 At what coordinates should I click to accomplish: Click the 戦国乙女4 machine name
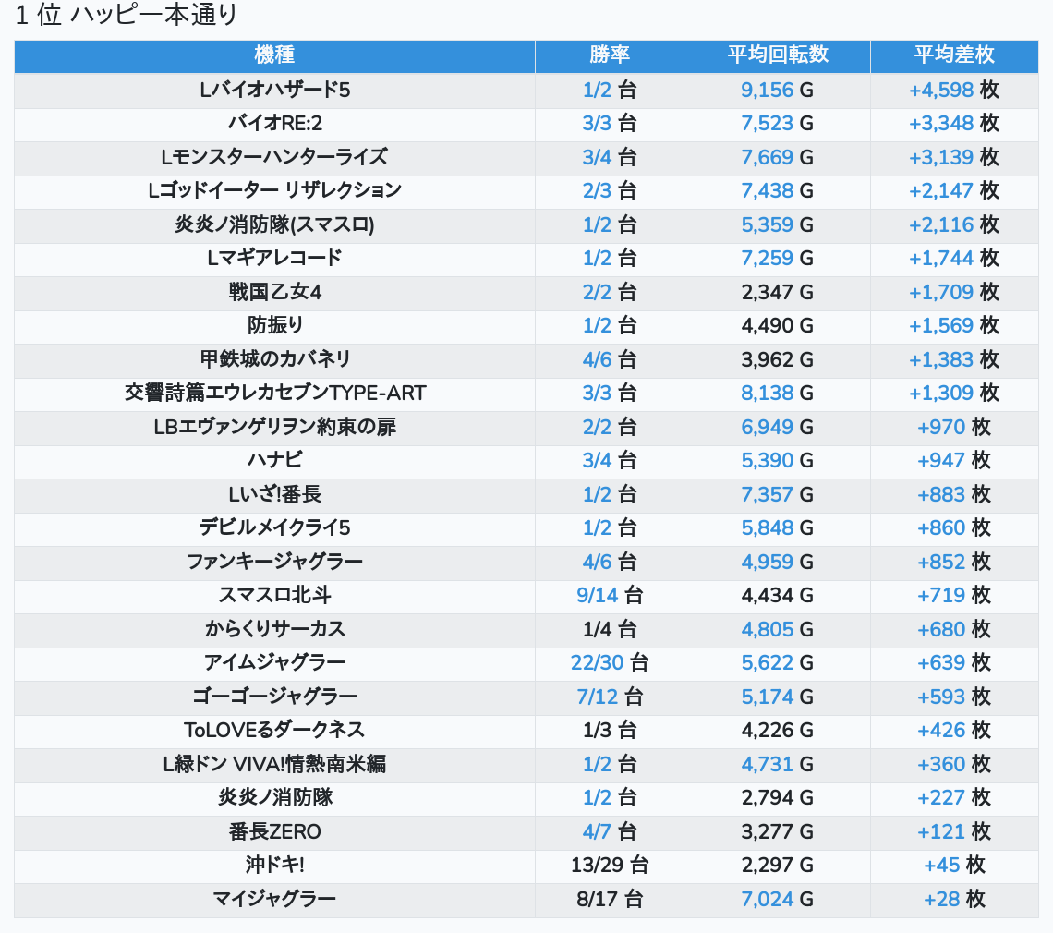coord(274,292)
